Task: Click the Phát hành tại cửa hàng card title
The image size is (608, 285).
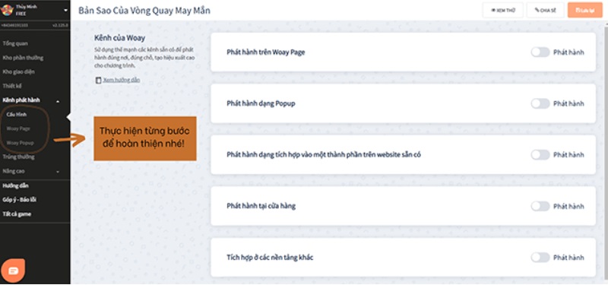Action: 261,206
